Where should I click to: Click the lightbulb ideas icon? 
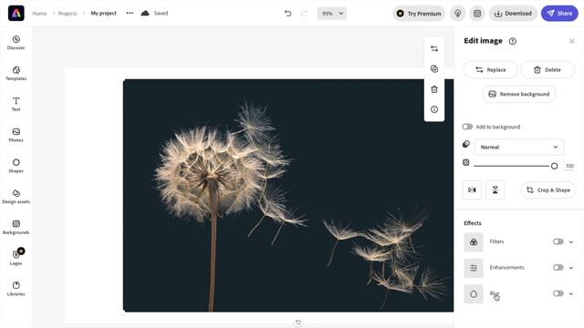pos(458,14)
